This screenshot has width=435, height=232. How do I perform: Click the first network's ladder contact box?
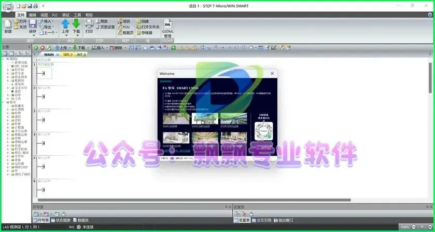pyautogui.click(x=45, y=73)
